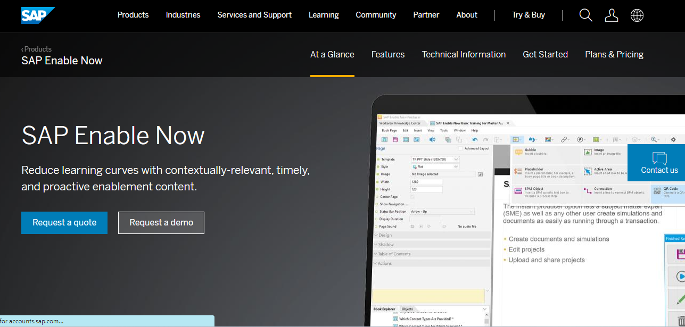The height and width of the screenshot is (327, 685).
Task: Open the Style dropdown showing Flat
Action: (435, 166)
